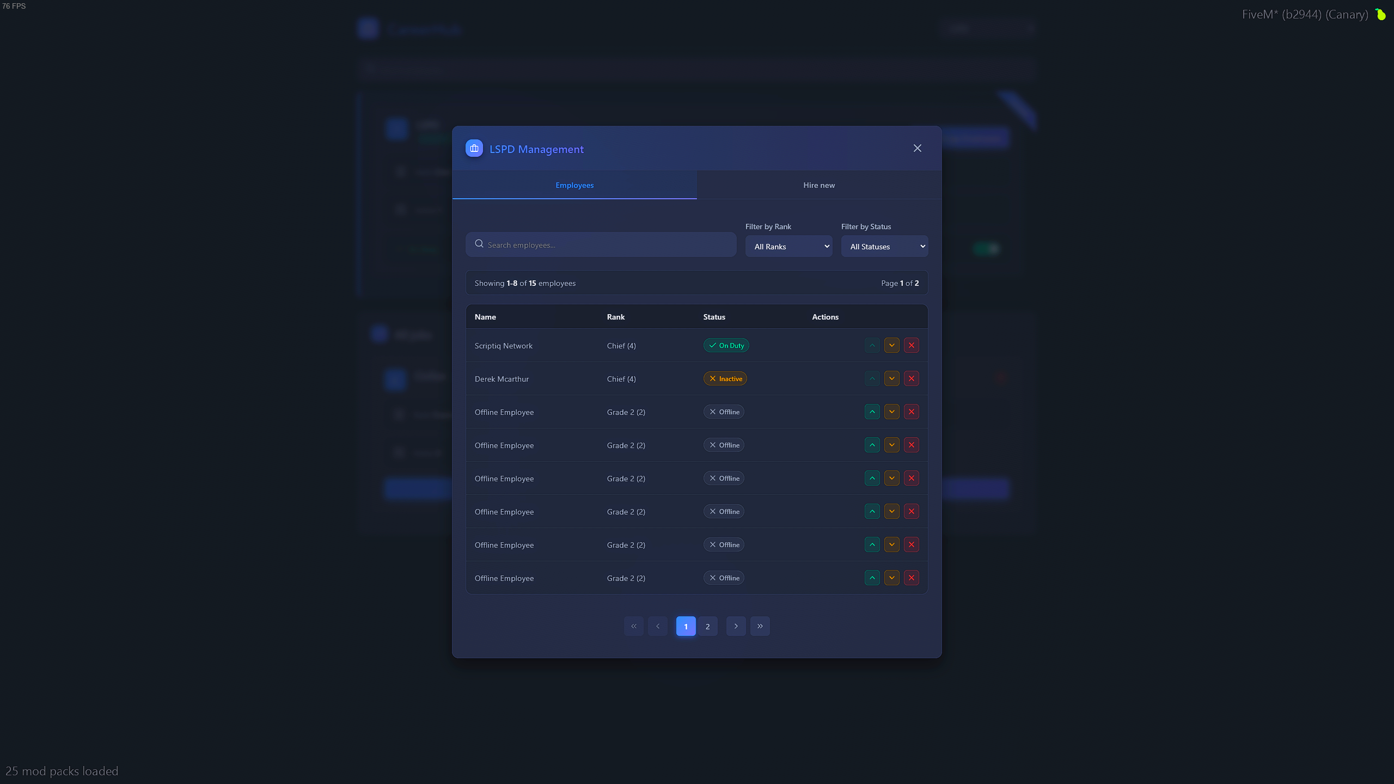
Task: Promote Derek Mcarthur with the up arrow
Action: pyautogui.click(x=872, y=378)
